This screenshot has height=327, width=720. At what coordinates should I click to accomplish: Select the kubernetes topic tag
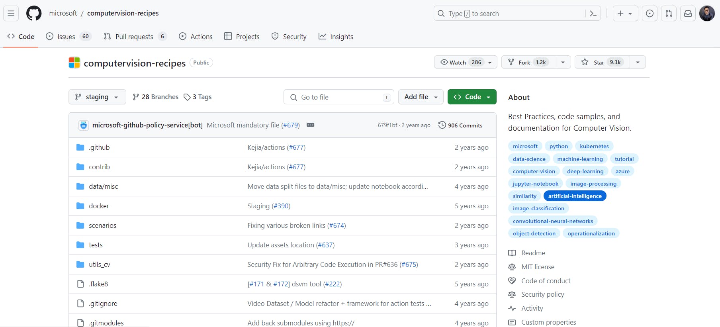coord(594,146)
